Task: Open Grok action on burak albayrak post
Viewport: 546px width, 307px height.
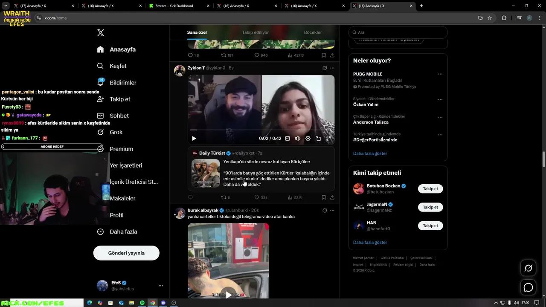Action: (x=325, y=211)
